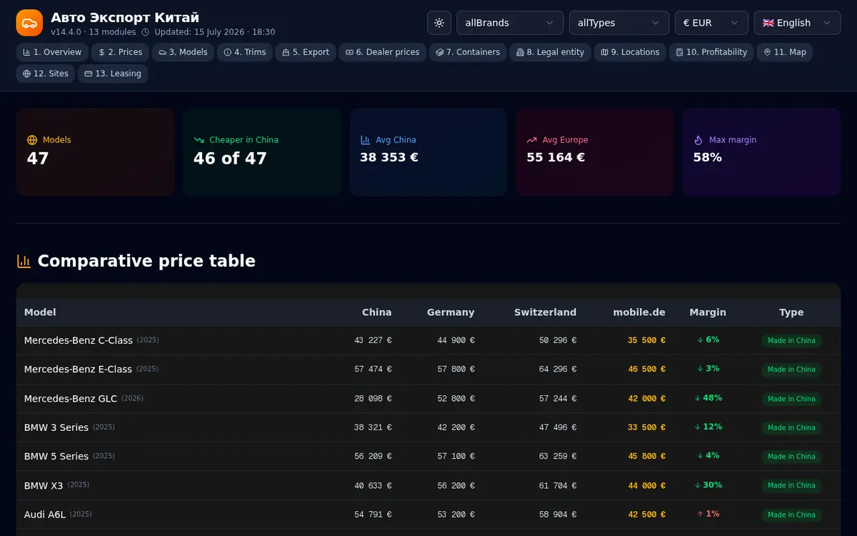Click the chart icon beside Comparative price table

pos(24,262)
